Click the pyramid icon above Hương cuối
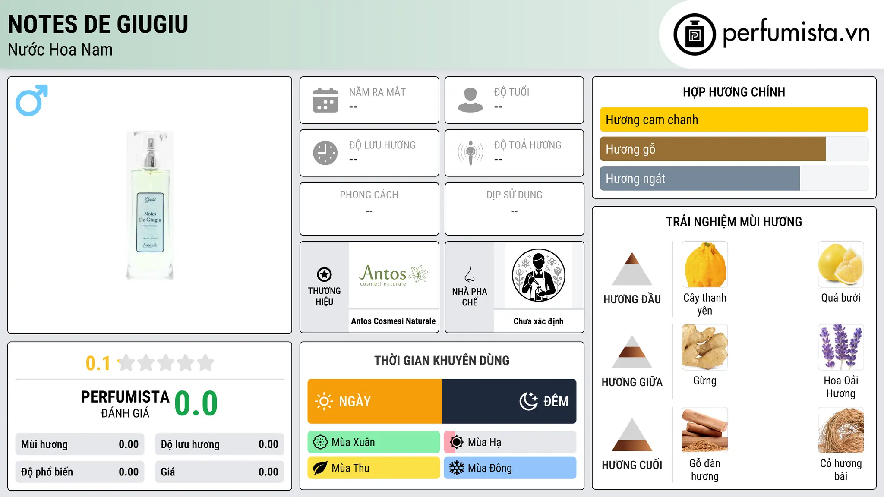This screenshot has width=884, height=497. [x=632, y=434]
